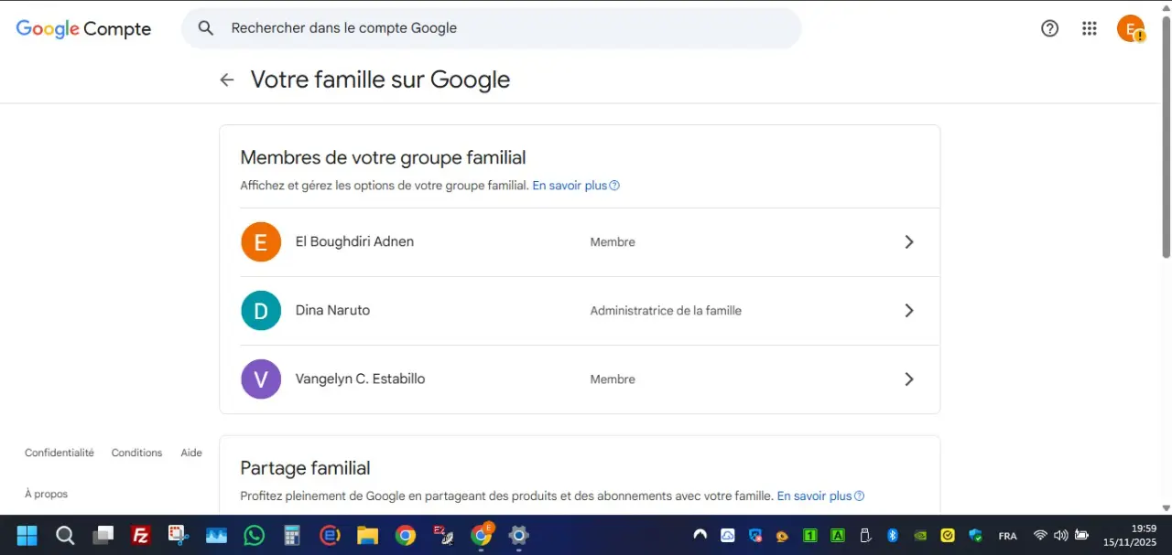Launch FileZilla from the taskbar

(x=141, y=536)
